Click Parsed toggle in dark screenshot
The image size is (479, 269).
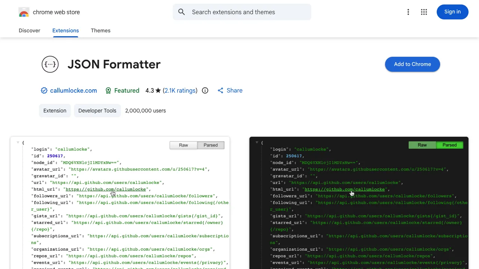point(449,145)
